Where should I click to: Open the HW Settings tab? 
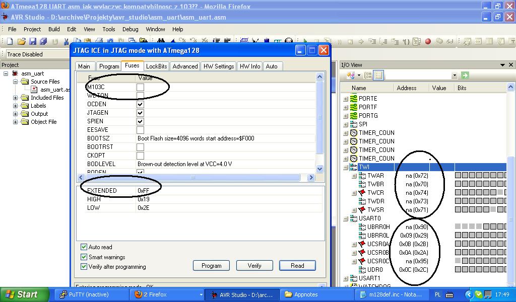219,66
